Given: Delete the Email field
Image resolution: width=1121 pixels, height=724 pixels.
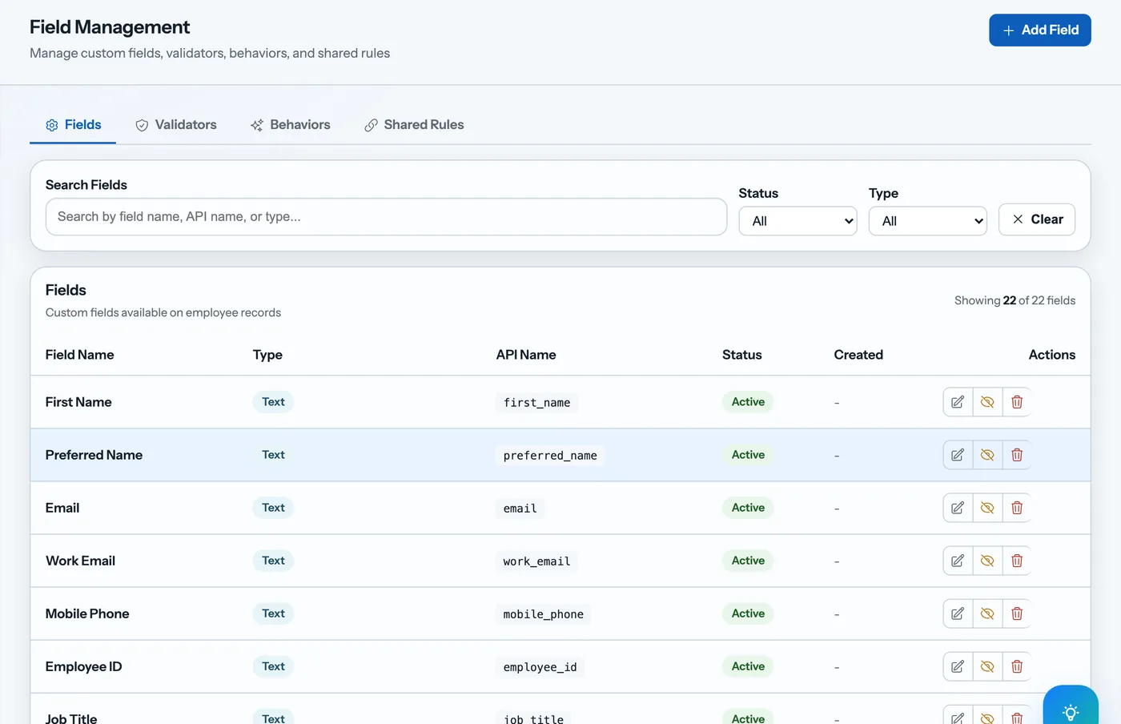Looking at the screenshot, I should (x=1017, y=508).
